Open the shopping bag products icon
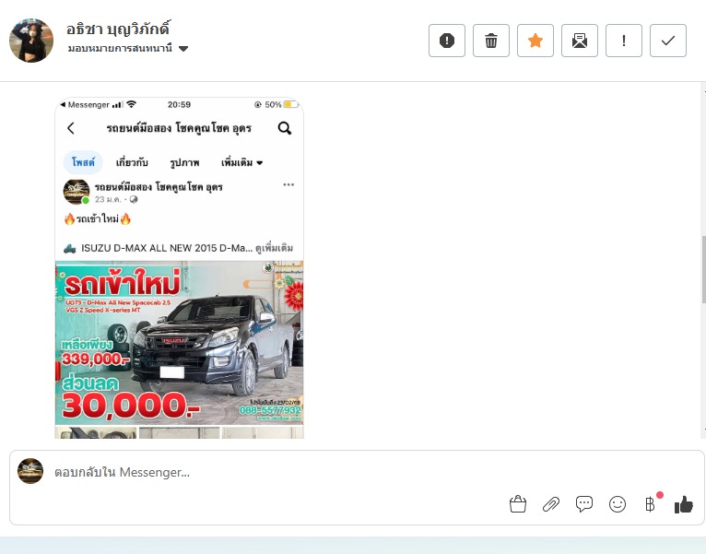The width and height of the screenshot is (706, 554). 518,504
